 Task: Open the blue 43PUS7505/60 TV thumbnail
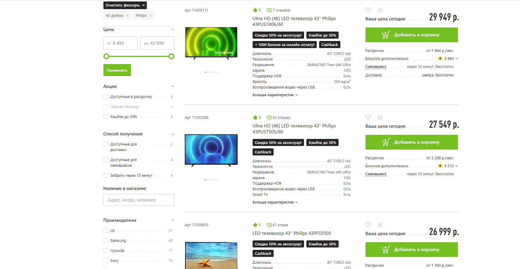tap(211, 150)
